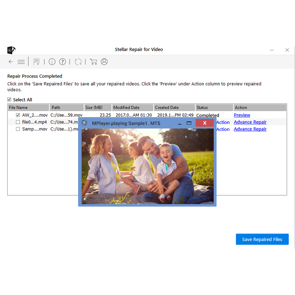This screenshot has height=295, width=295.
Task: Click the info (i) icon
Action: click(x=52, y=62)
